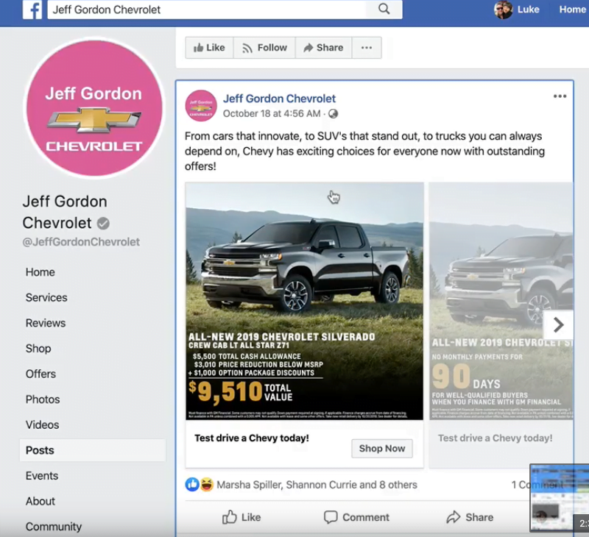Viewport: 589px width, 537px height.
Task: Open the page actions ellipsis menu
Action: tap(367, 47)
